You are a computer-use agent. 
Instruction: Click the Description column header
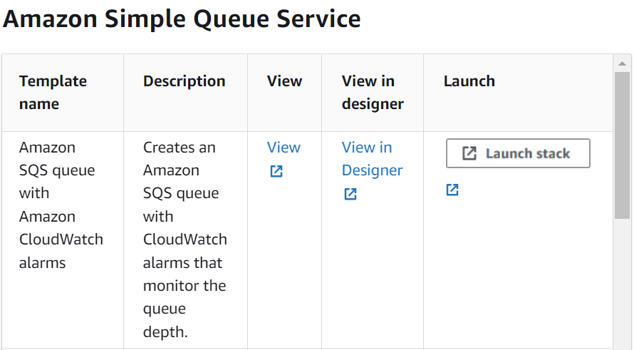(184, 81)
